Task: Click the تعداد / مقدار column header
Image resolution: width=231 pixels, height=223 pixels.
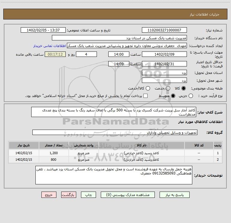Action: 54,145
